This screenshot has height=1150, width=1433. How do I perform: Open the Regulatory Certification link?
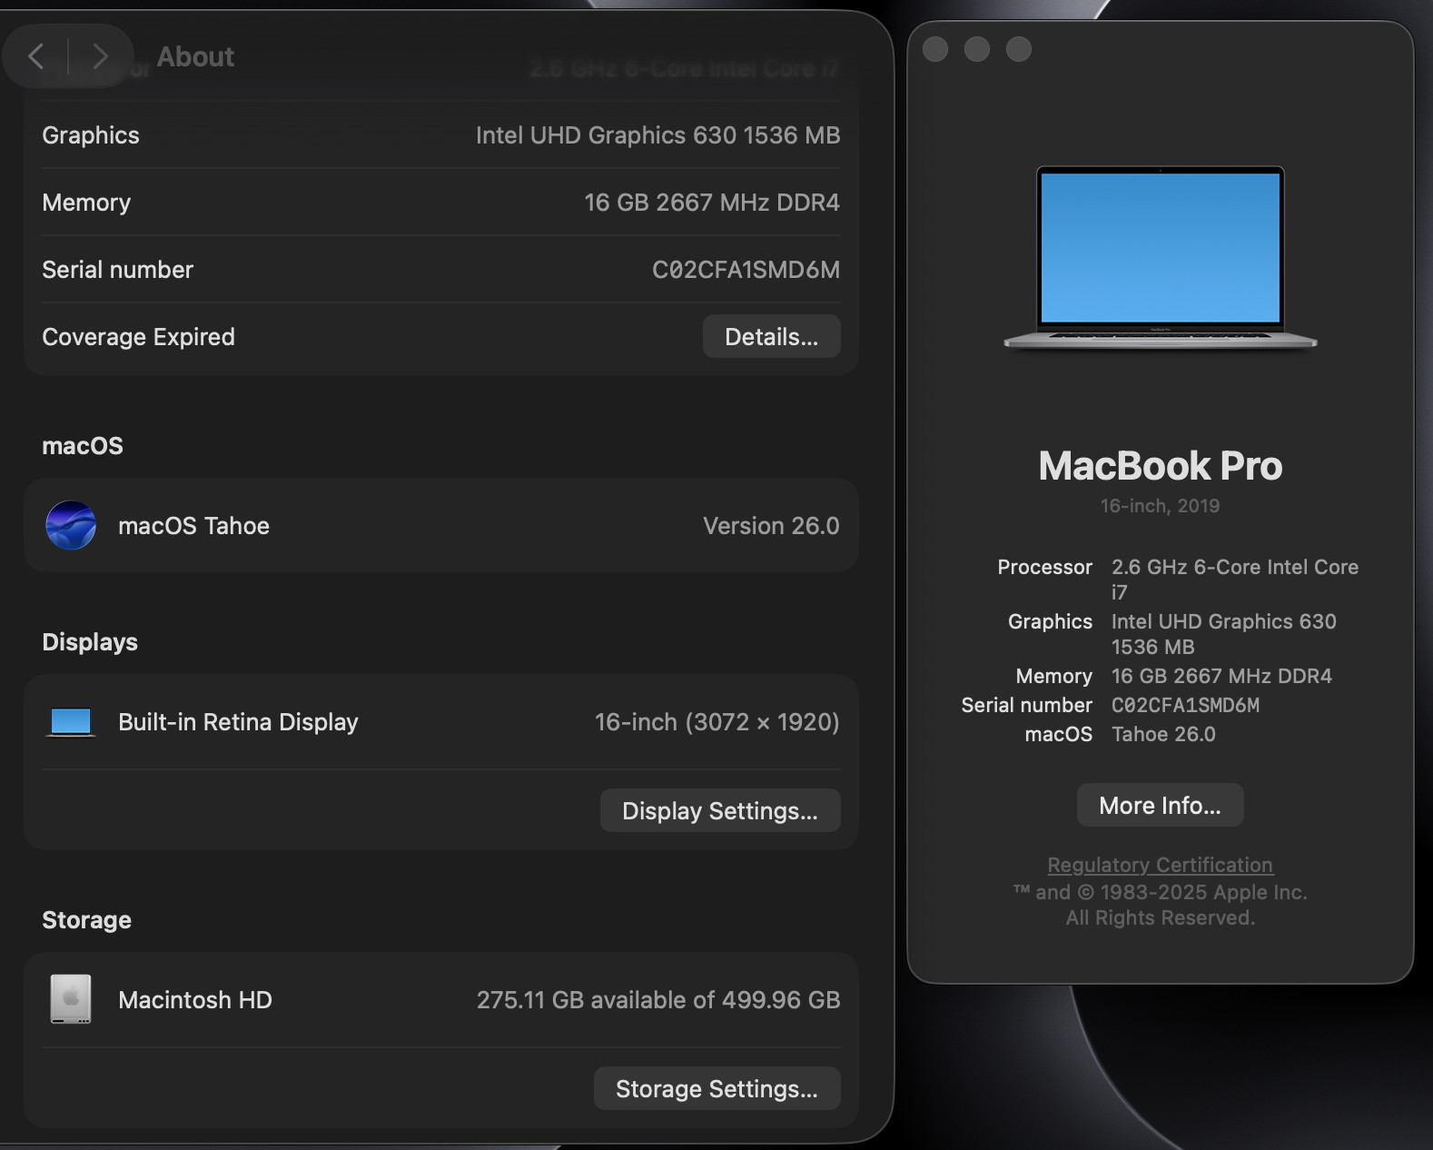(1160, 865)
